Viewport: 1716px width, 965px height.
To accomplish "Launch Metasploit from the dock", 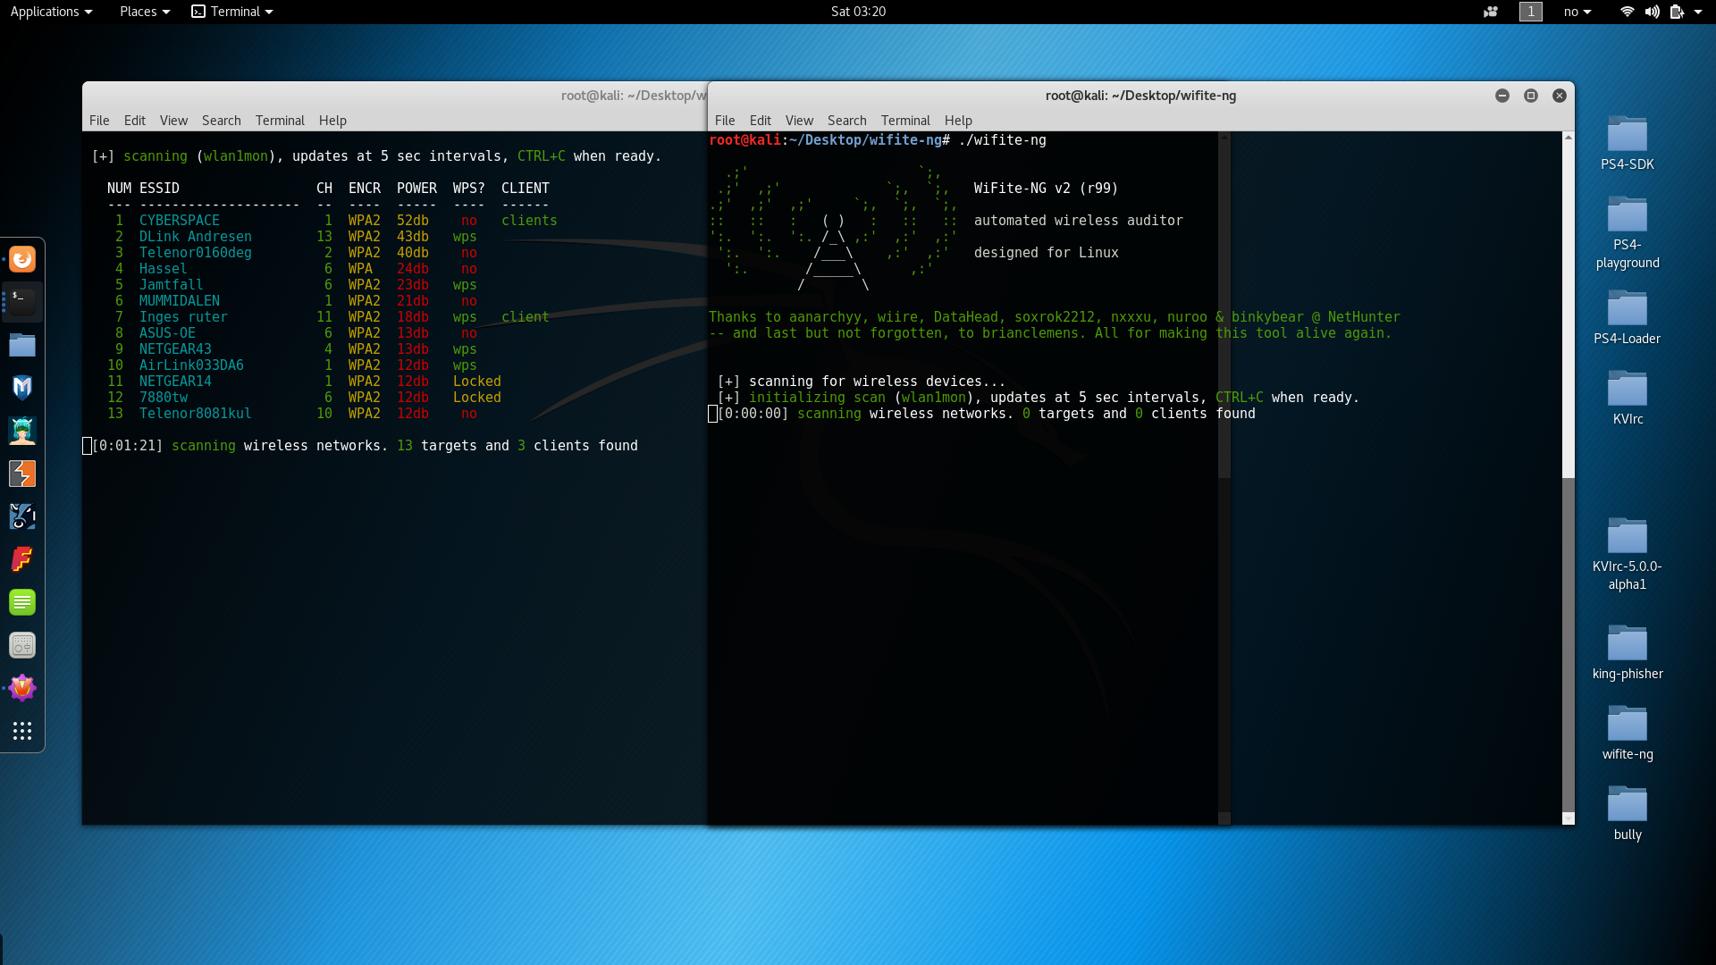I will click(22, 388).
